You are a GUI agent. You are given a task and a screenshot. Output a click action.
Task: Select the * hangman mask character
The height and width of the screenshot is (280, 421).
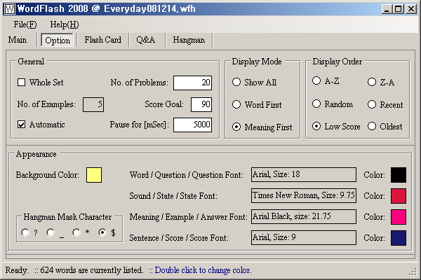(76, 232)
